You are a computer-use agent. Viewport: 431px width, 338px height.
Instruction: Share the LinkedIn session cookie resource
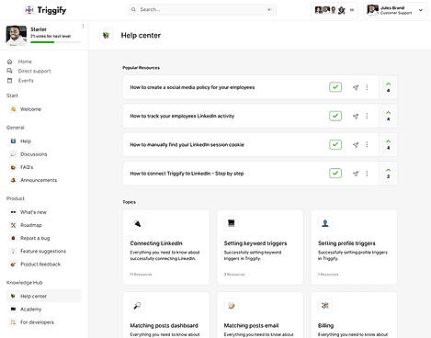click(356, 145)
